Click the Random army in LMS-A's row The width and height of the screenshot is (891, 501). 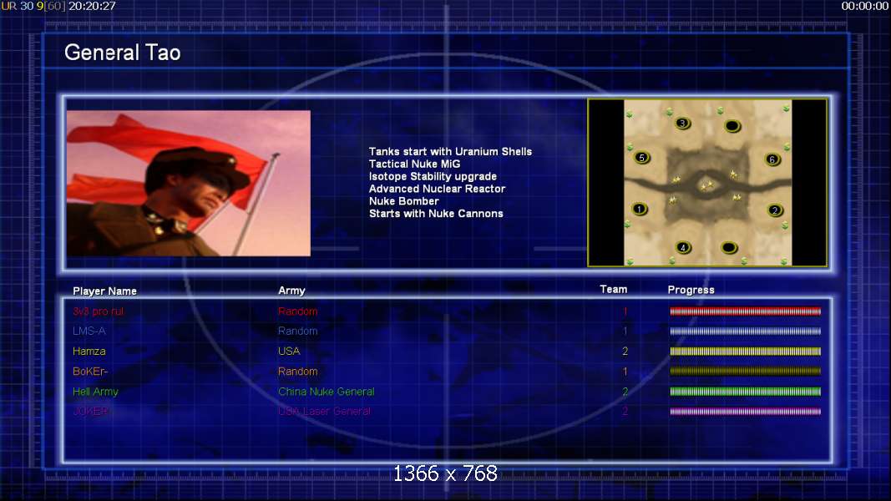click(298, 331)
